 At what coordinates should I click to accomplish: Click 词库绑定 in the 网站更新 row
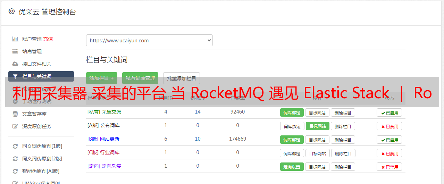click(292, 140)
